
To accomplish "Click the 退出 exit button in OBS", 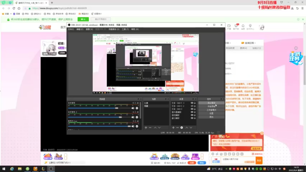I will [212, 117].
